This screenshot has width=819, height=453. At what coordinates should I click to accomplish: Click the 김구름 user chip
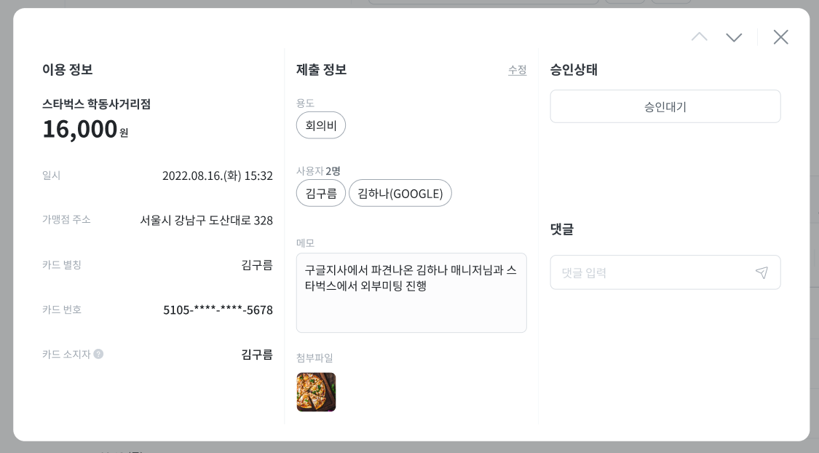[x=321, y=193]
